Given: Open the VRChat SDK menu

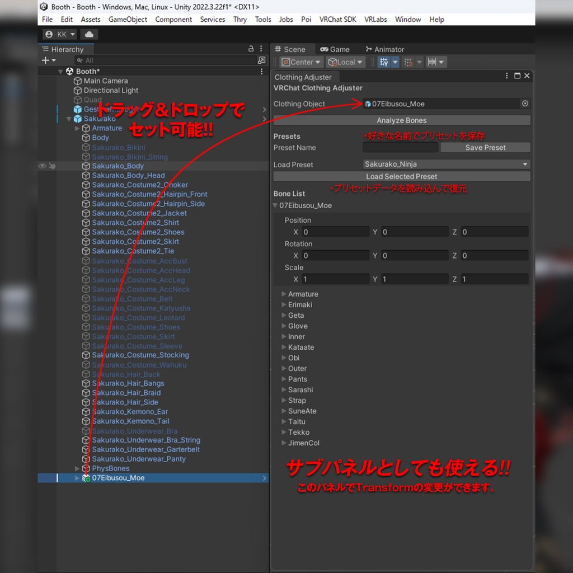Looking at the screenshot, I should coord(337,19).
